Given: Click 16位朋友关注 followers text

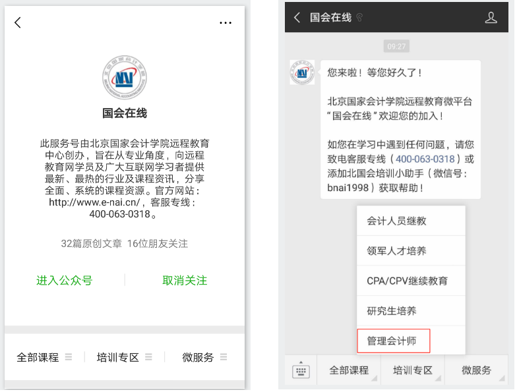Looking at the screenshot, I should [x=158, y=244].
